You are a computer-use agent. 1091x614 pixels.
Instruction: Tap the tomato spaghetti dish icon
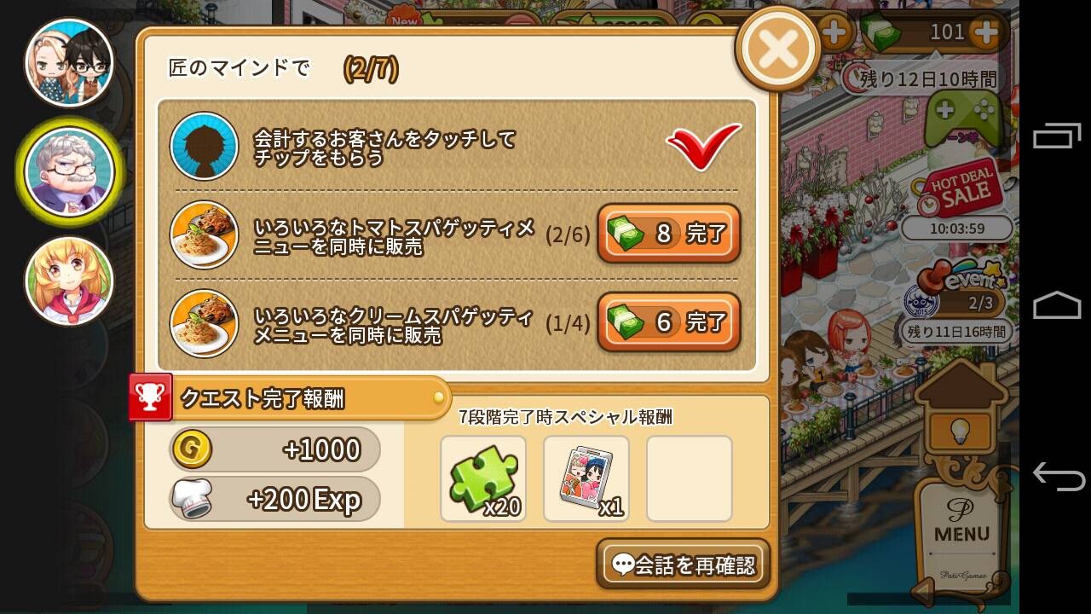pyautogui.click(x=205, y=234)
